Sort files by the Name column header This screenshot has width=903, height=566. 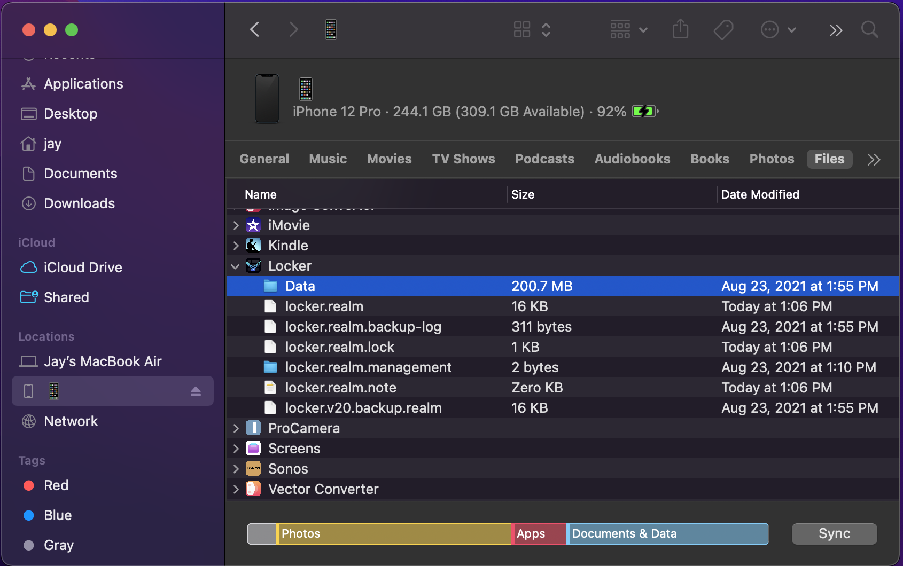[261, 194]
